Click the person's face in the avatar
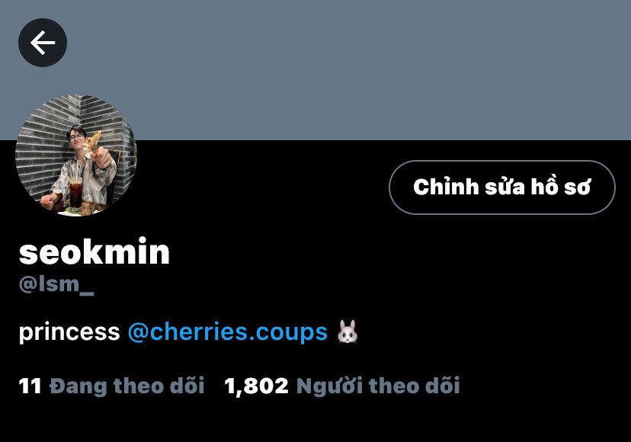Image resolution: width=631 pixels, height=442 pixels. 76,137
